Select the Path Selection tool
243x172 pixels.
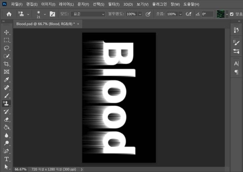[6, 167]
